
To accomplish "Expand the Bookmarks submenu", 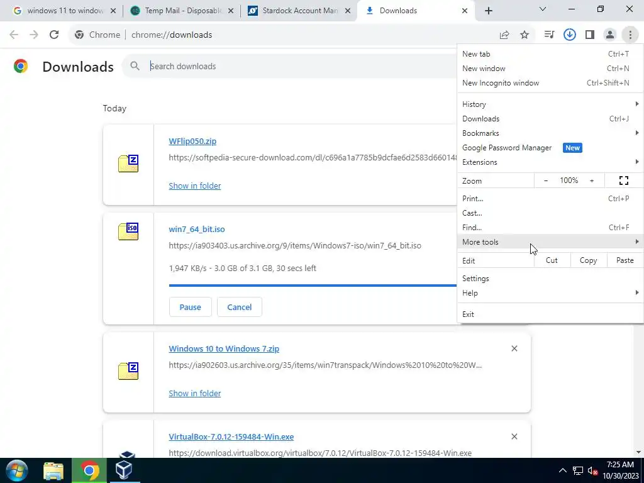I will click(x=550, y=133).
